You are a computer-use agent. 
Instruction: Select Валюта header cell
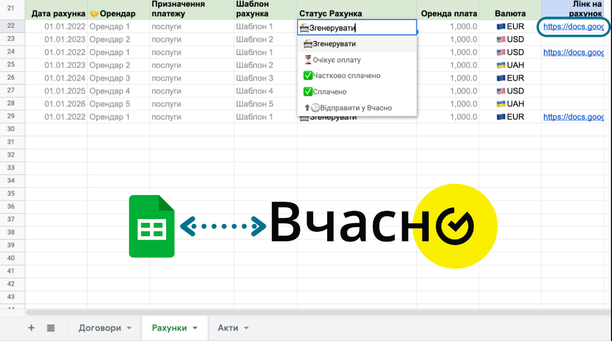pyautogui.click(x=510, y=10)
